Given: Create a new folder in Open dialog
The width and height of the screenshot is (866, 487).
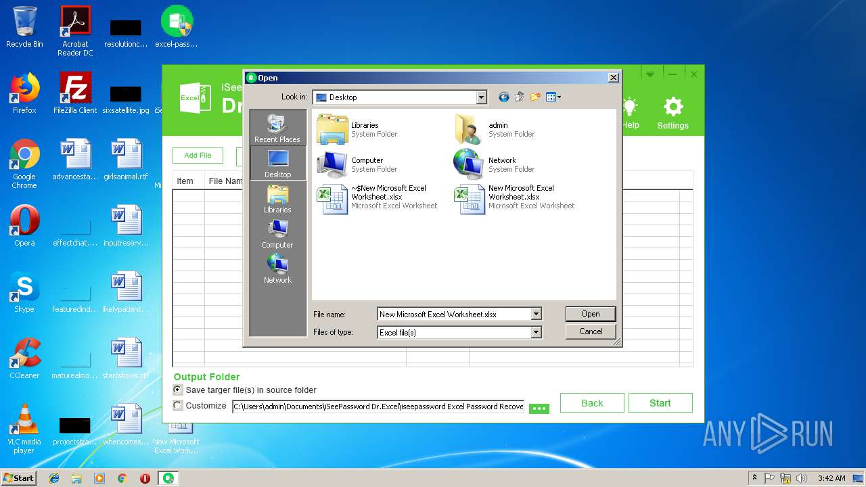Looking at the screenshot, I should pyautogui.click(x=535, y=97).
